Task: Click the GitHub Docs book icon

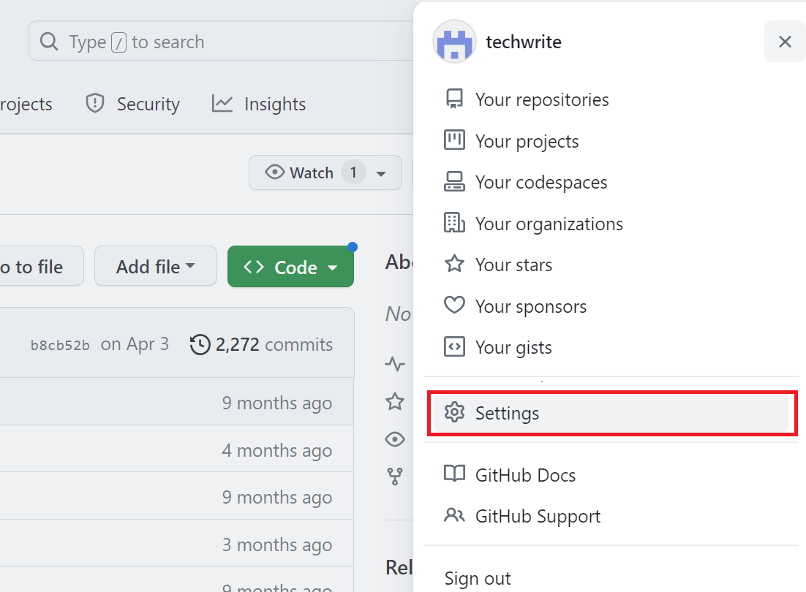Action: pyautogui.click(x=454, y=474)
